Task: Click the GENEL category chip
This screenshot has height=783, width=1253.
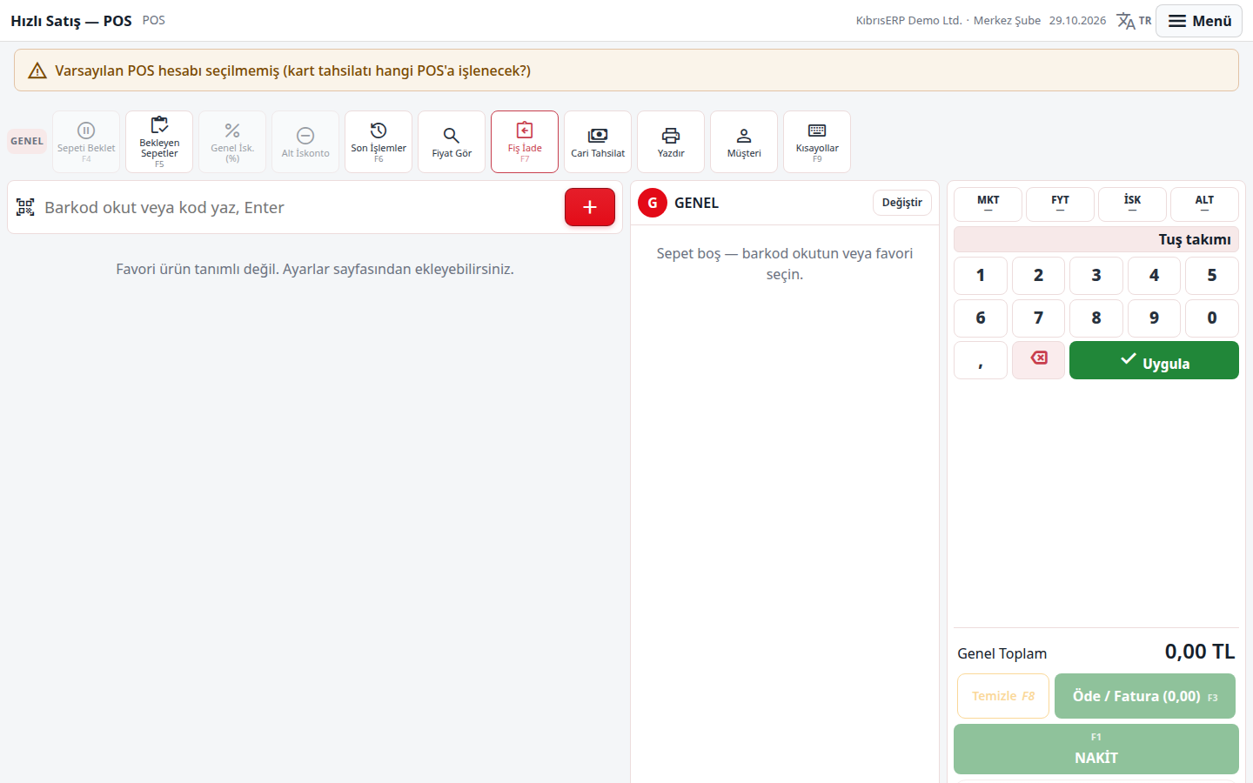Action: pos(27,141)
